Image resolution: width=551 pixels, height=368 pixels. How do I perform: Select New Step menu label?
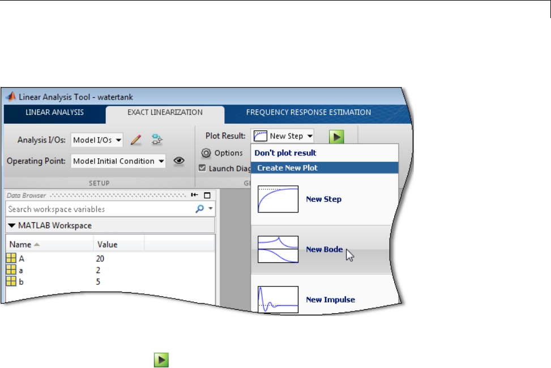[324, 199]
